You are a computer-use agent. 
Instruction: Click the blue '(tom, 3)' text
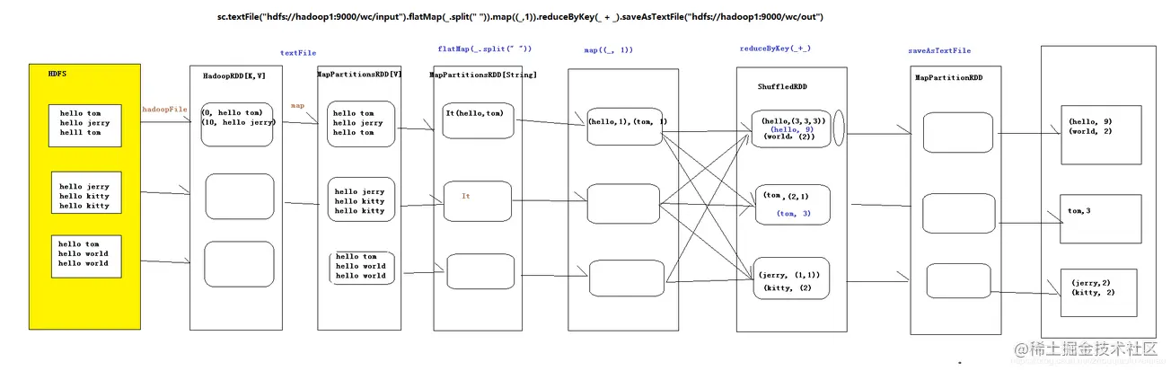tap(794, 214)
